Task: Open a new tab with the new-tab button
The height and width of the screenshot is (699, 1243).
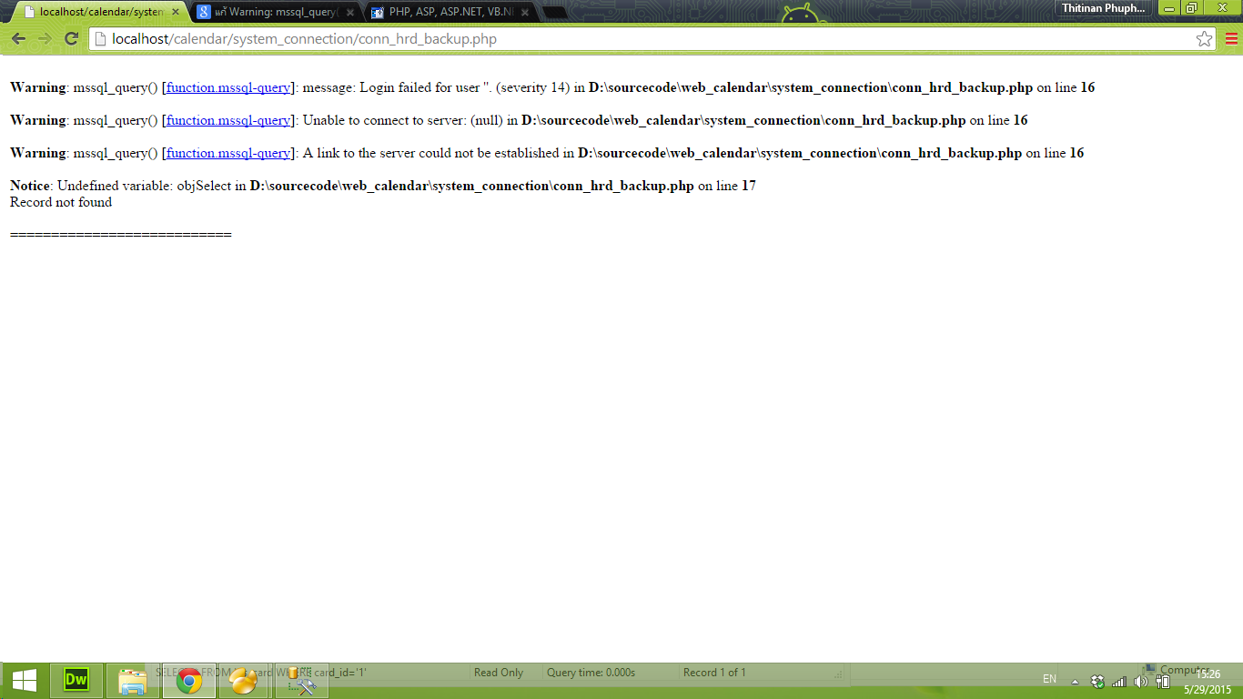Action: tap(555, 13)
